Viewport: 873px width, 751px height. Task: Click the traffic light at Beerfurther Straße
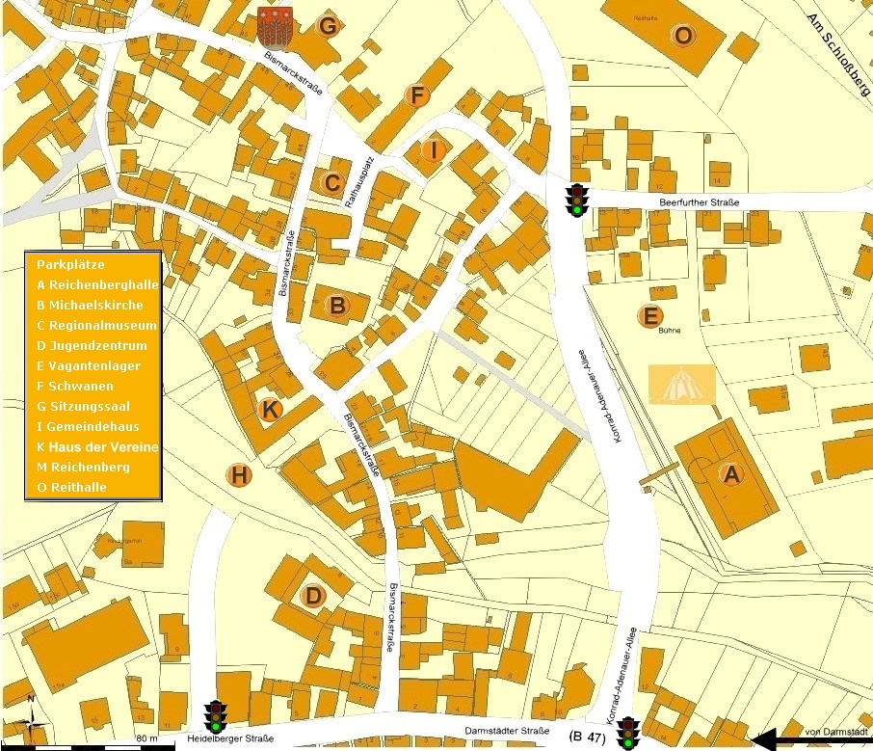pyautogui.click(x=576, y=200)
